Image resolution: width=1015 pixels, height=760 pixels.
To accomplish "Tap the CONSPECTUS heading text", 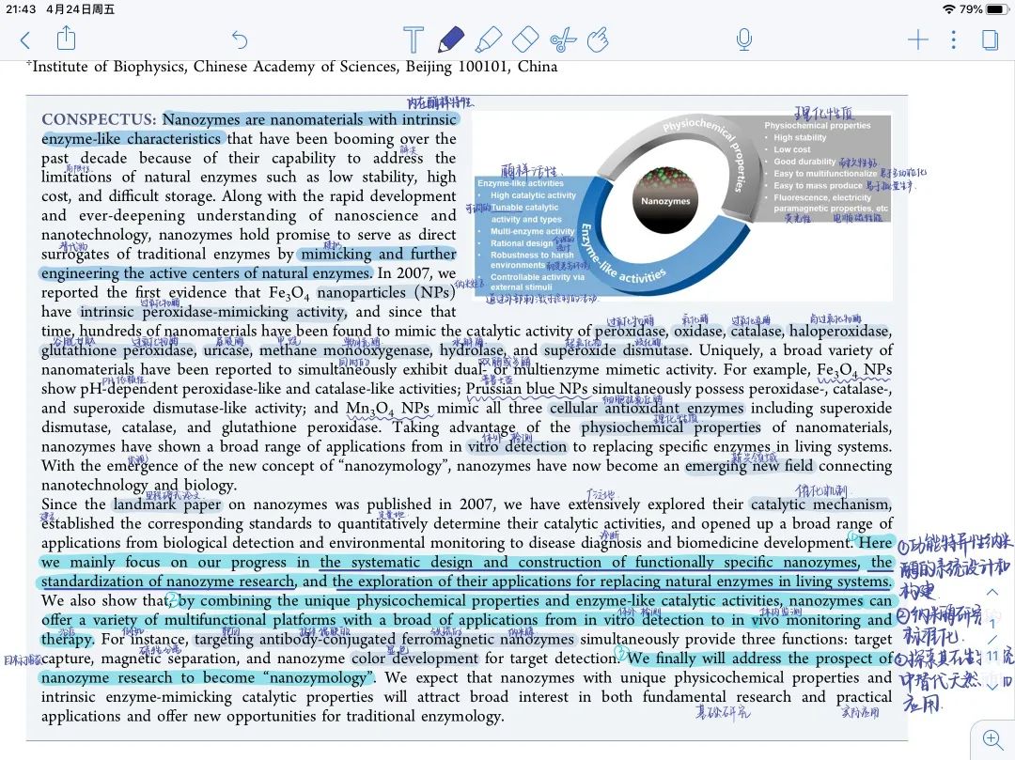I will tap(99, 120).
